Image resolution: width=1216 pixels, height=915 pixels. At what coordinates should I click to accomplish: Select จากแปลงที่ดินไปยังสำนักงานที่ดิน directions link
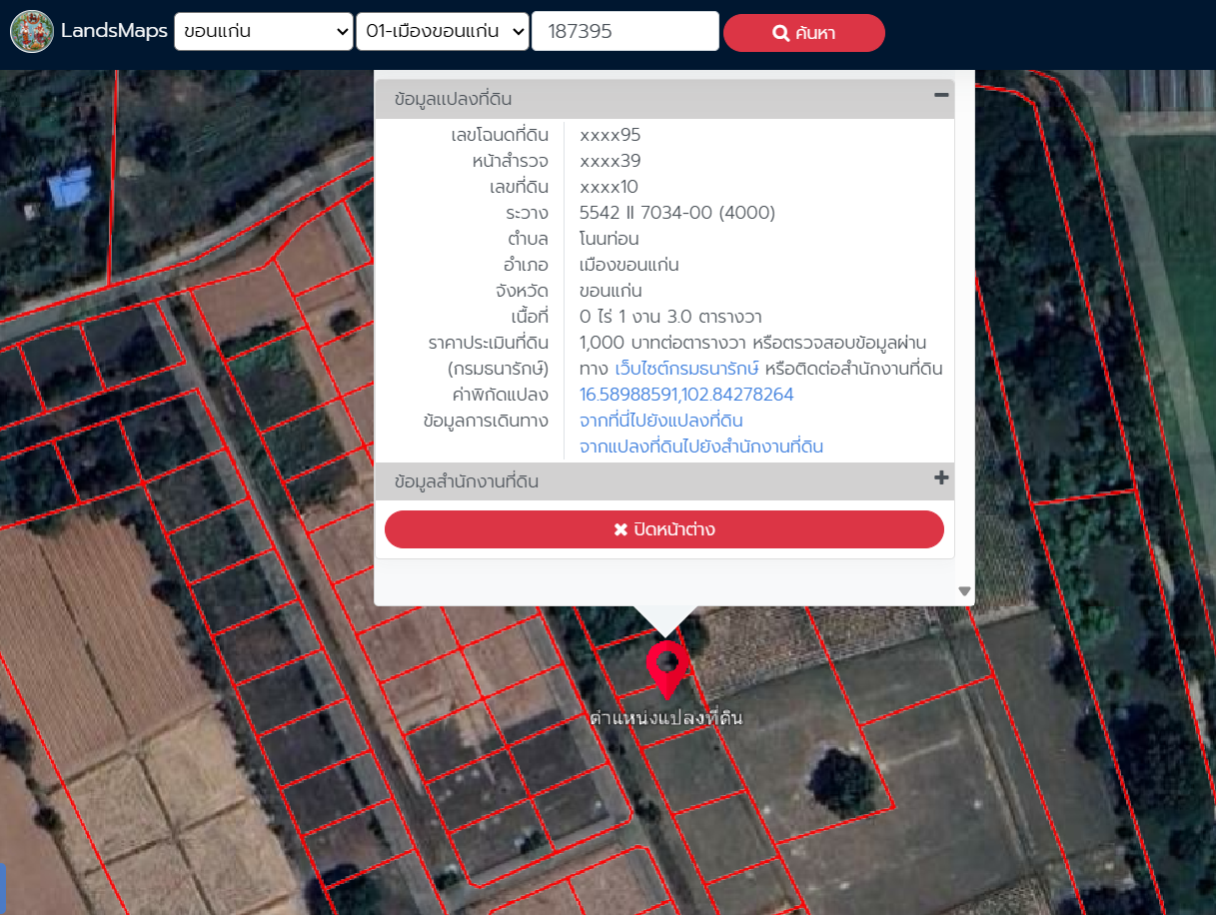[x=700, y=447]
